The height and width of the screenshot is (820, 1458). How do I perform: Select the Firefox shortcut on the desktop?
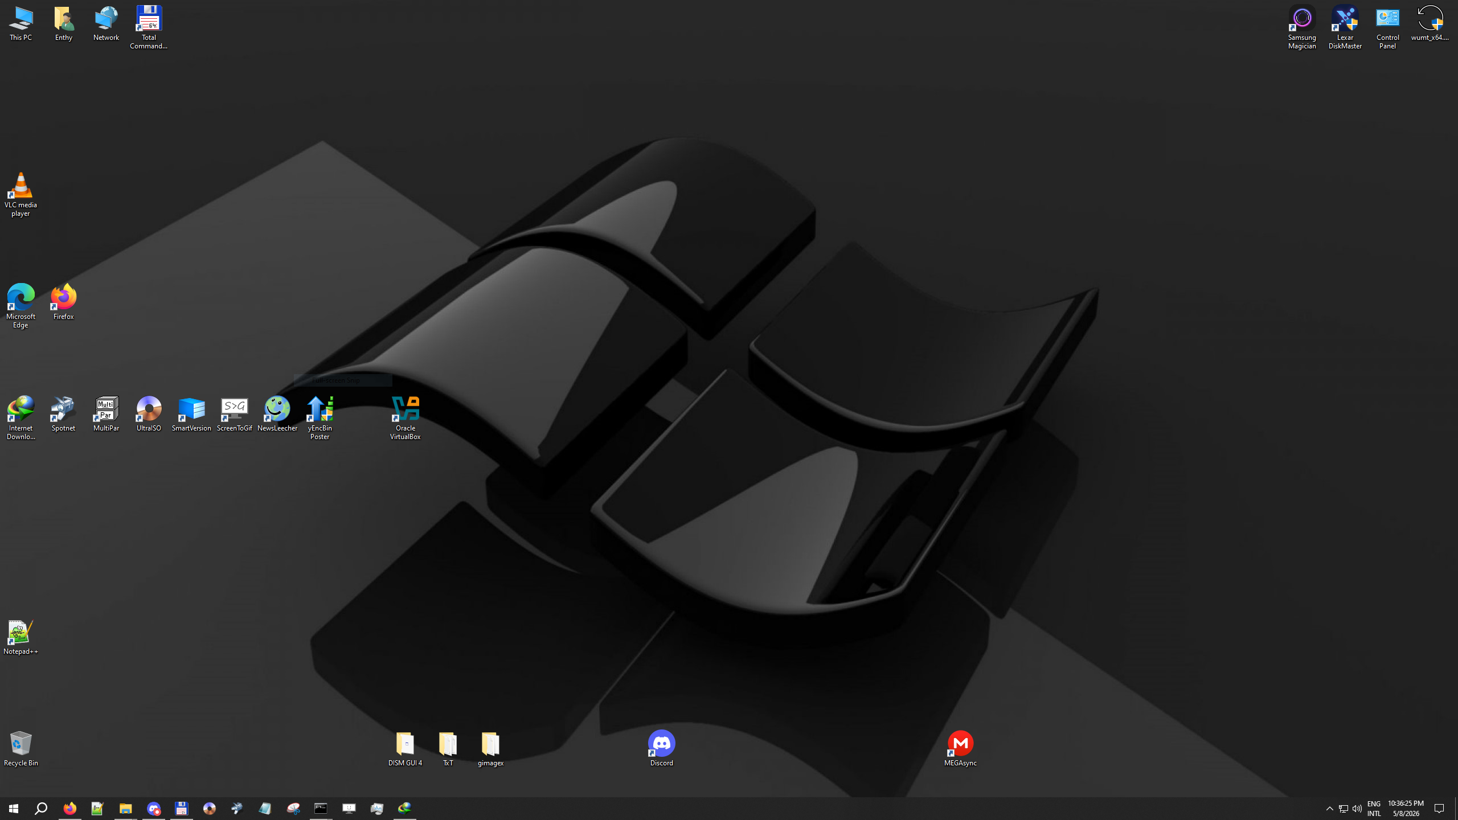[x=63, y=302]
